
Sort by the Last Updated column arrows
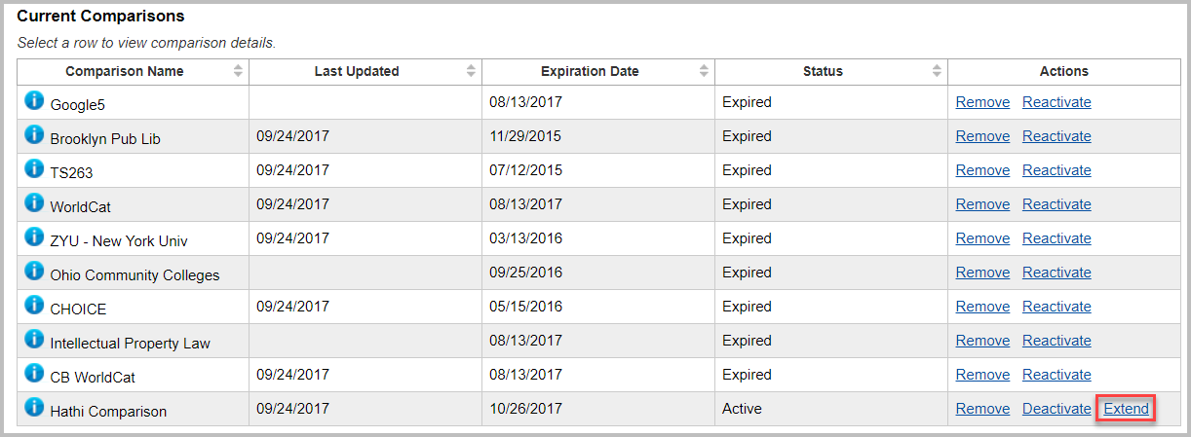click(x=471, y=71)
